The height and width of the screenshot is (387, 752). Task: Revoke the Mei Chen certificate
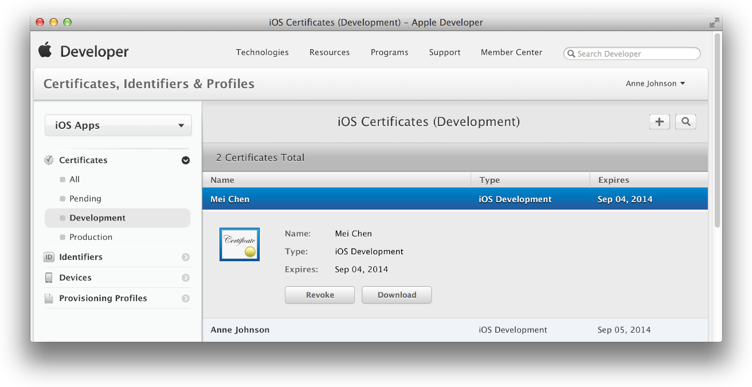click(x=320, y=295)
